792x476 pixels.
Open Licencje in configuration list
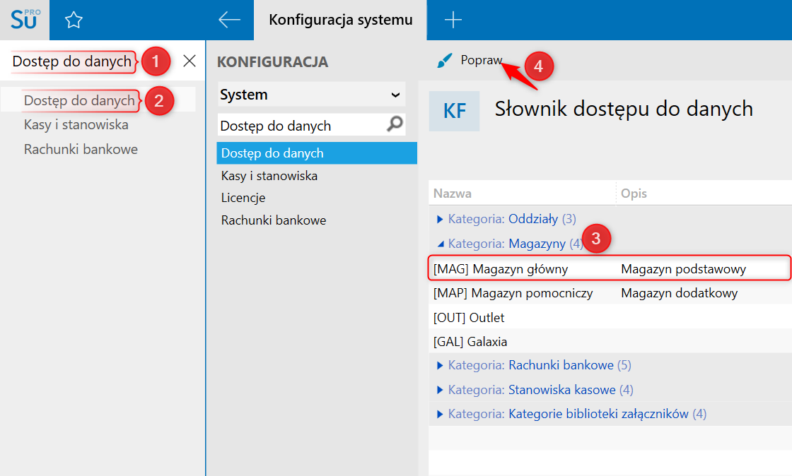pos(243,198)
